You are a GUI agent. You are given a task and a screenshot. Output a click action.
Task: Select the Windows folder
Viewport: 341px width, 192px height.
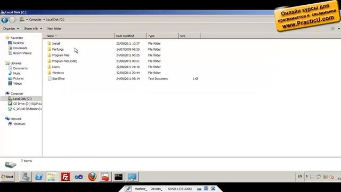[x=55, y=73]
